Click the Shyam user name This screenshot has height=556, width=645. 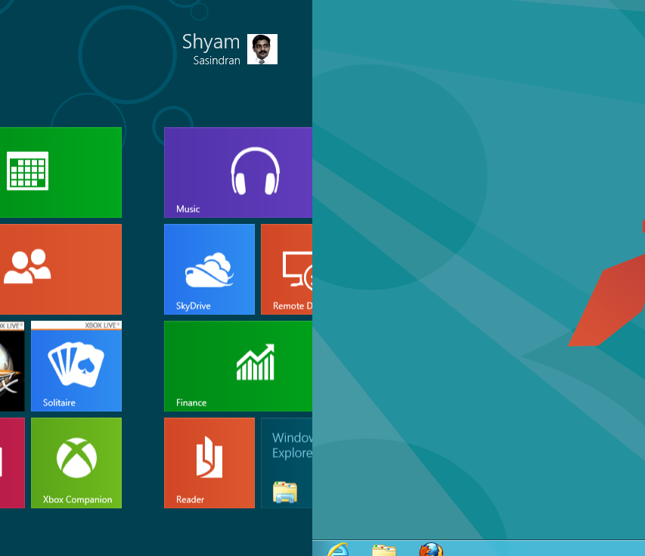tap(211, 42)
